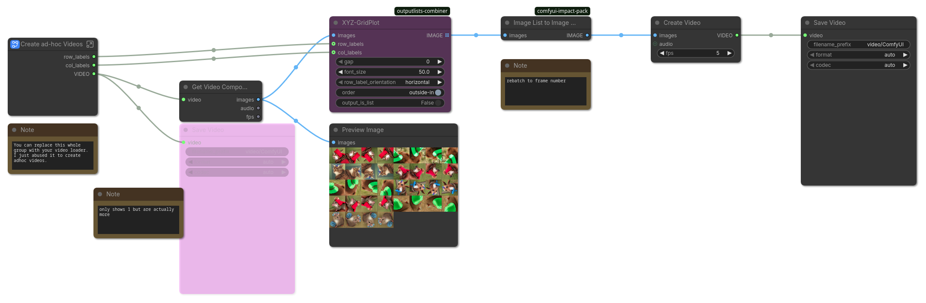Click the IMAGE output socket on Image List to Image
Image resolution: width=926 pixels, height=303 pixels.
point(587,35)
